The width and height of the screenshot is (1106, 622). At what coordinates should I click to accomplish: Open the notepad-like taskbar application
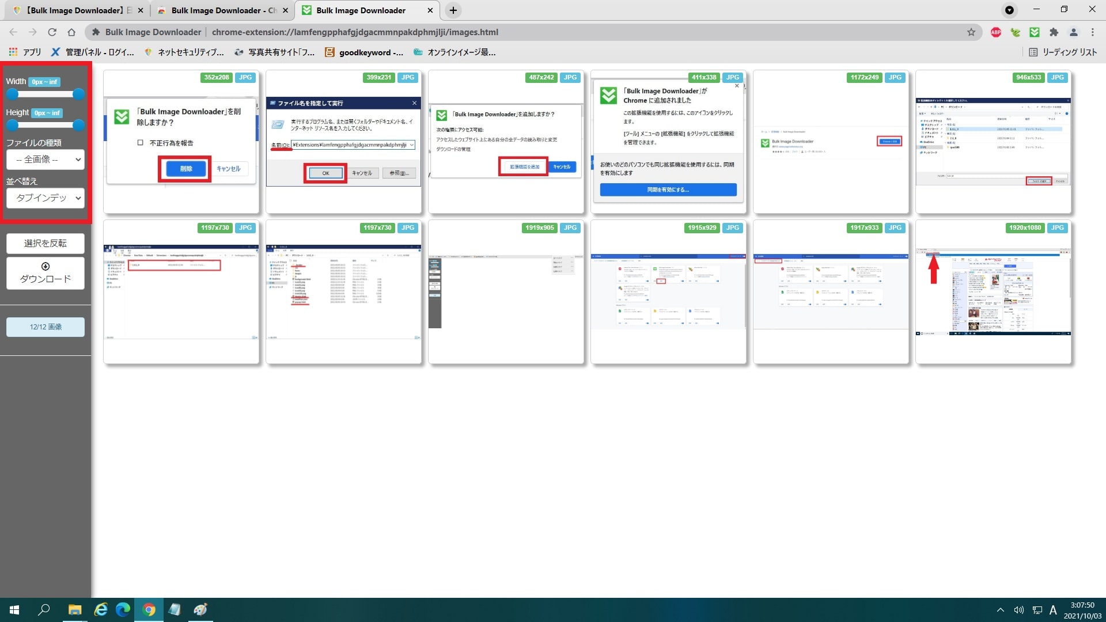(175, 610)
